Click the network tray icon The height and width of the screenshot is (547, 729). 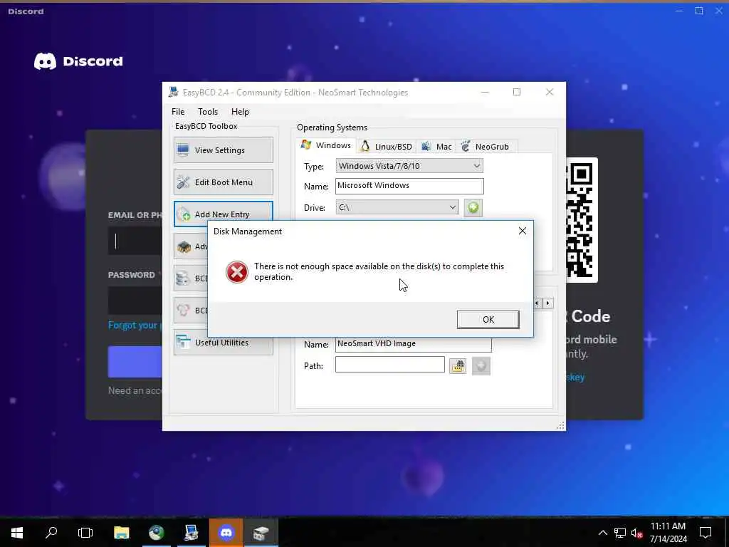pyautogui.click(x=620, y=533)
